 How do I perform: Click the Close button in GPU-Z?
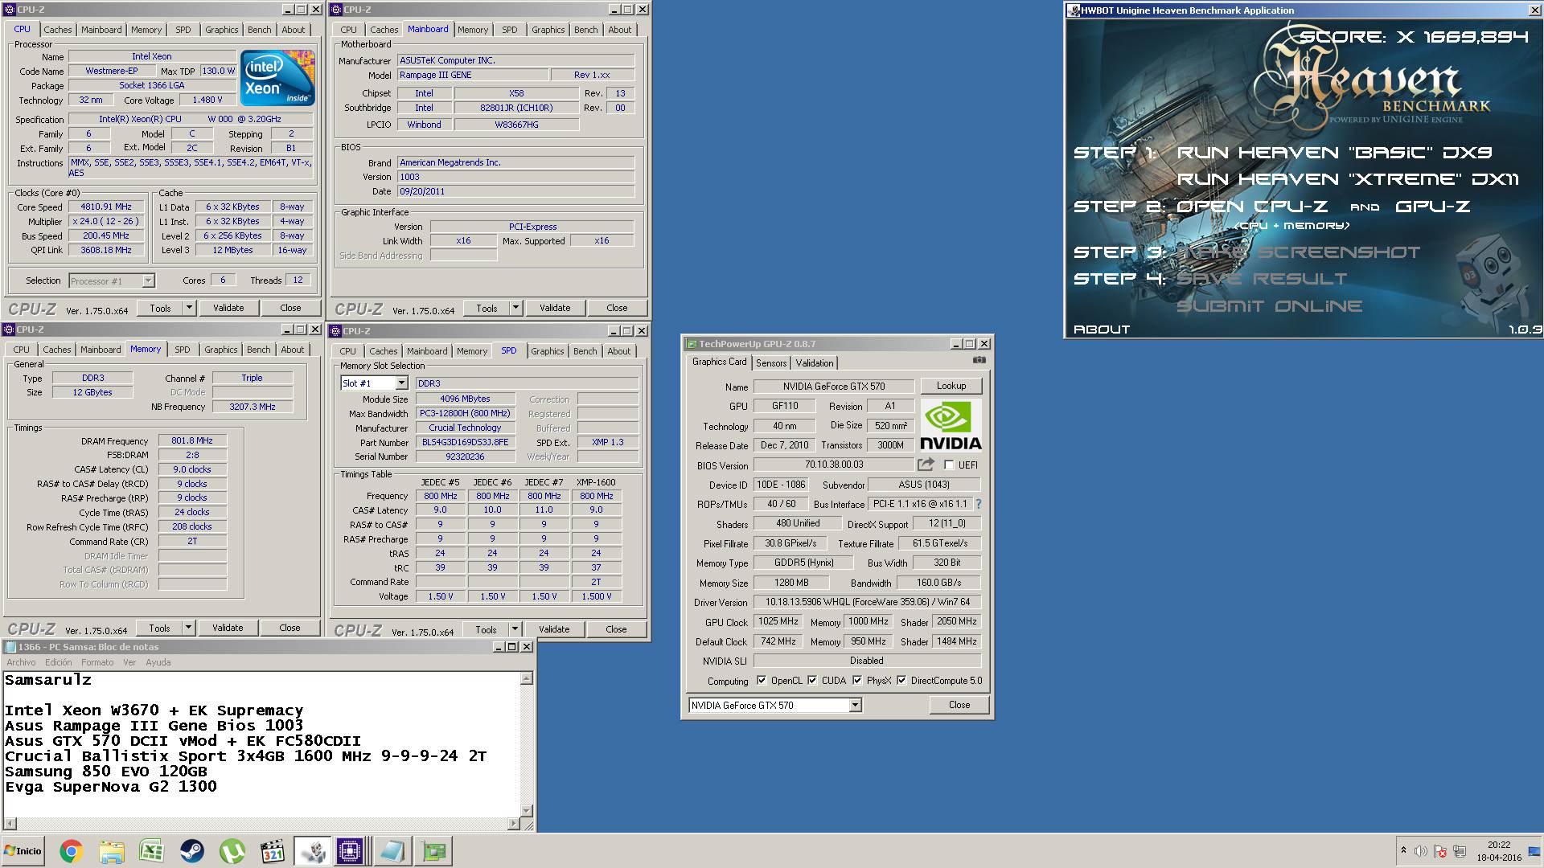[x=959, y=705]
